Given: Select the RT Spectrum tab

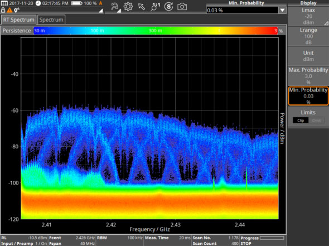Looking at the screenshot, I should [18, 20].
